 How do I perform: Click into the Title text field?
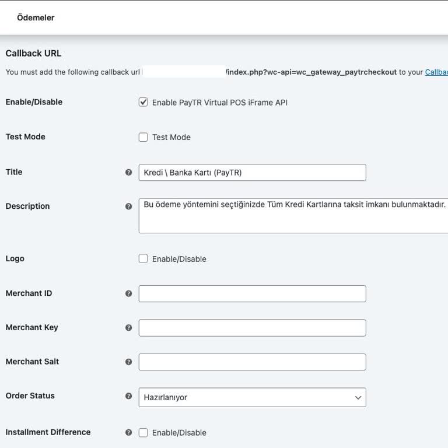(252, 173)
